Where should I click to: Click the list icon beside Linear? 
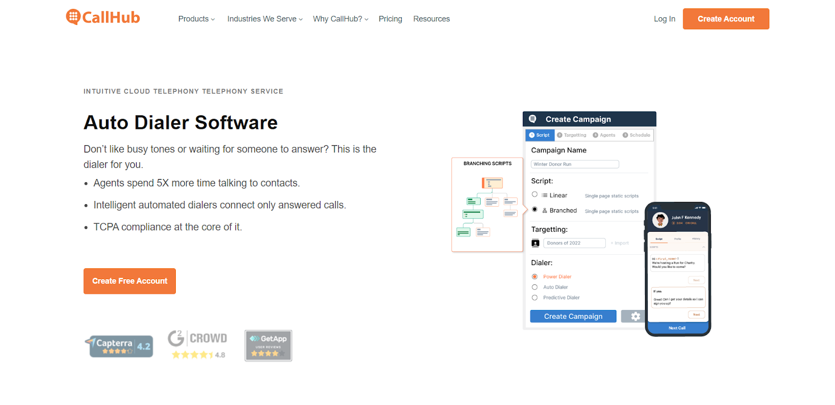pos(544,195)
